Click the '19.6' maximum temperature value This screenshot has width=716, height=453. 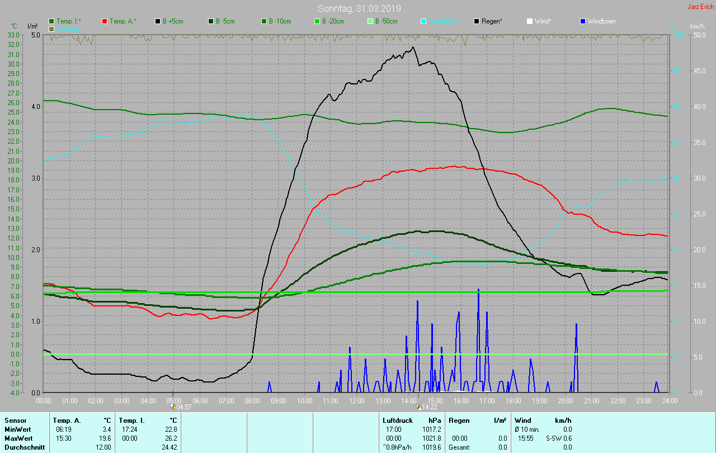(105, 438)
